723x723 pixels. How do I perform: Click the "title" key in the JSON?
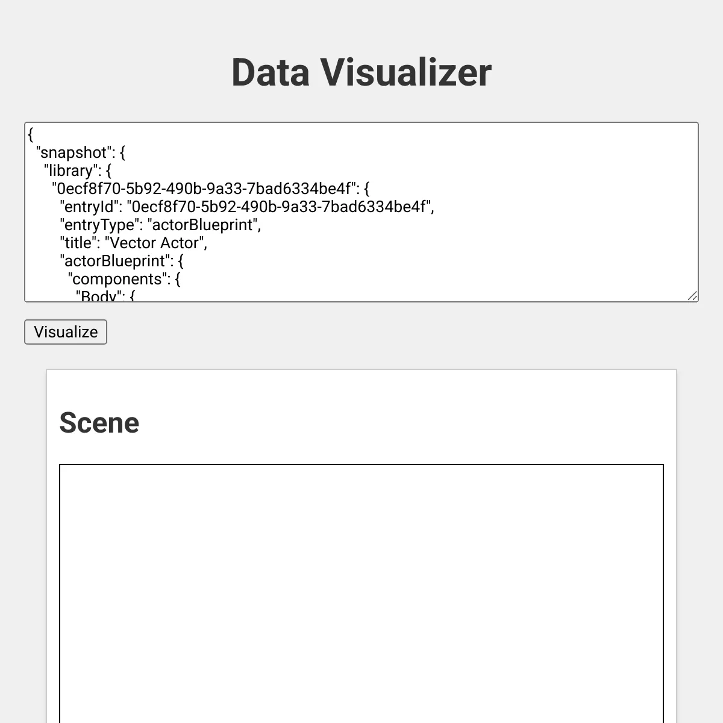click(x=80, y=243)
